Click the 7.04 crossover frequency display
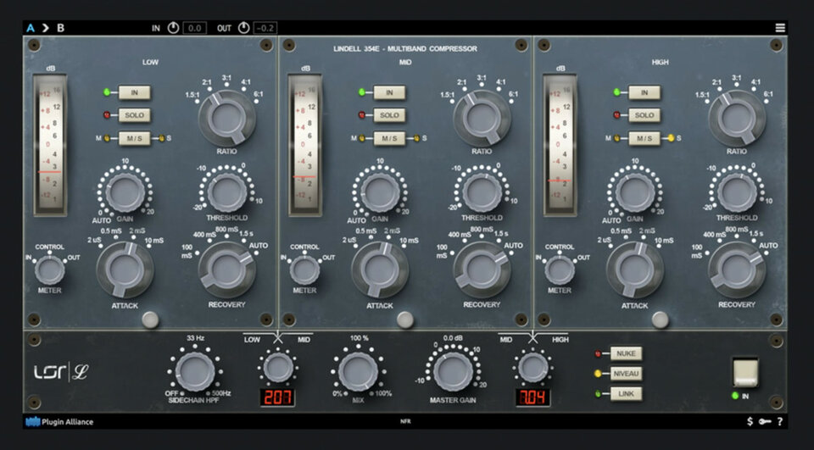 (x=533, y=397)
